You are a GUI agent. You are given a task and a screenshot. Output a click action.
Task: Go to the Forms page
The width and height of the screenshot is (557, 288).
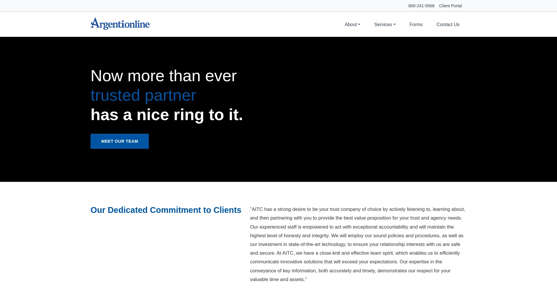pos(416,25)
